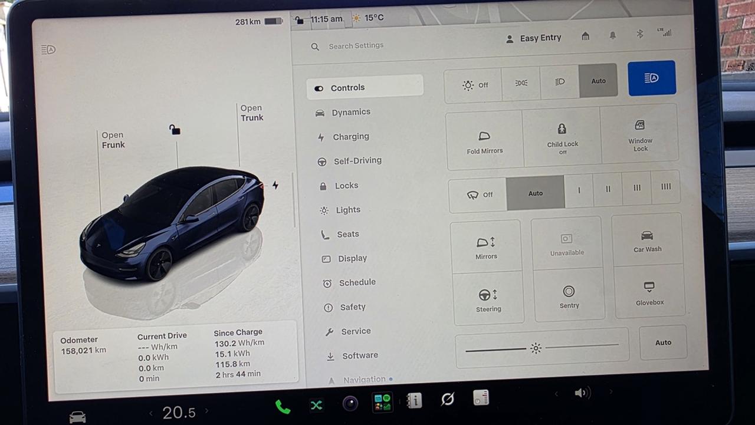
Task: Select Auto in the headlights row
Action: (x=598, y=81)
